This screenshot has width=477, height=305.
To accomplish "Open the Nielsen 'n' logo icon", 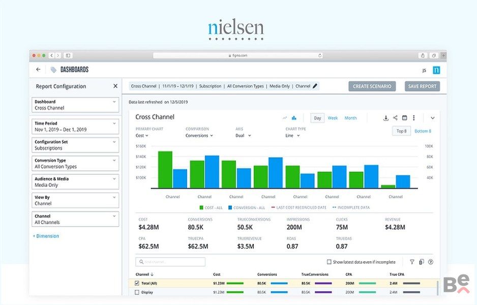I will (436, 70).
